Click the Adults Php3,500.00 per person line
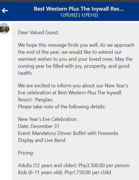 pos(74,165)
